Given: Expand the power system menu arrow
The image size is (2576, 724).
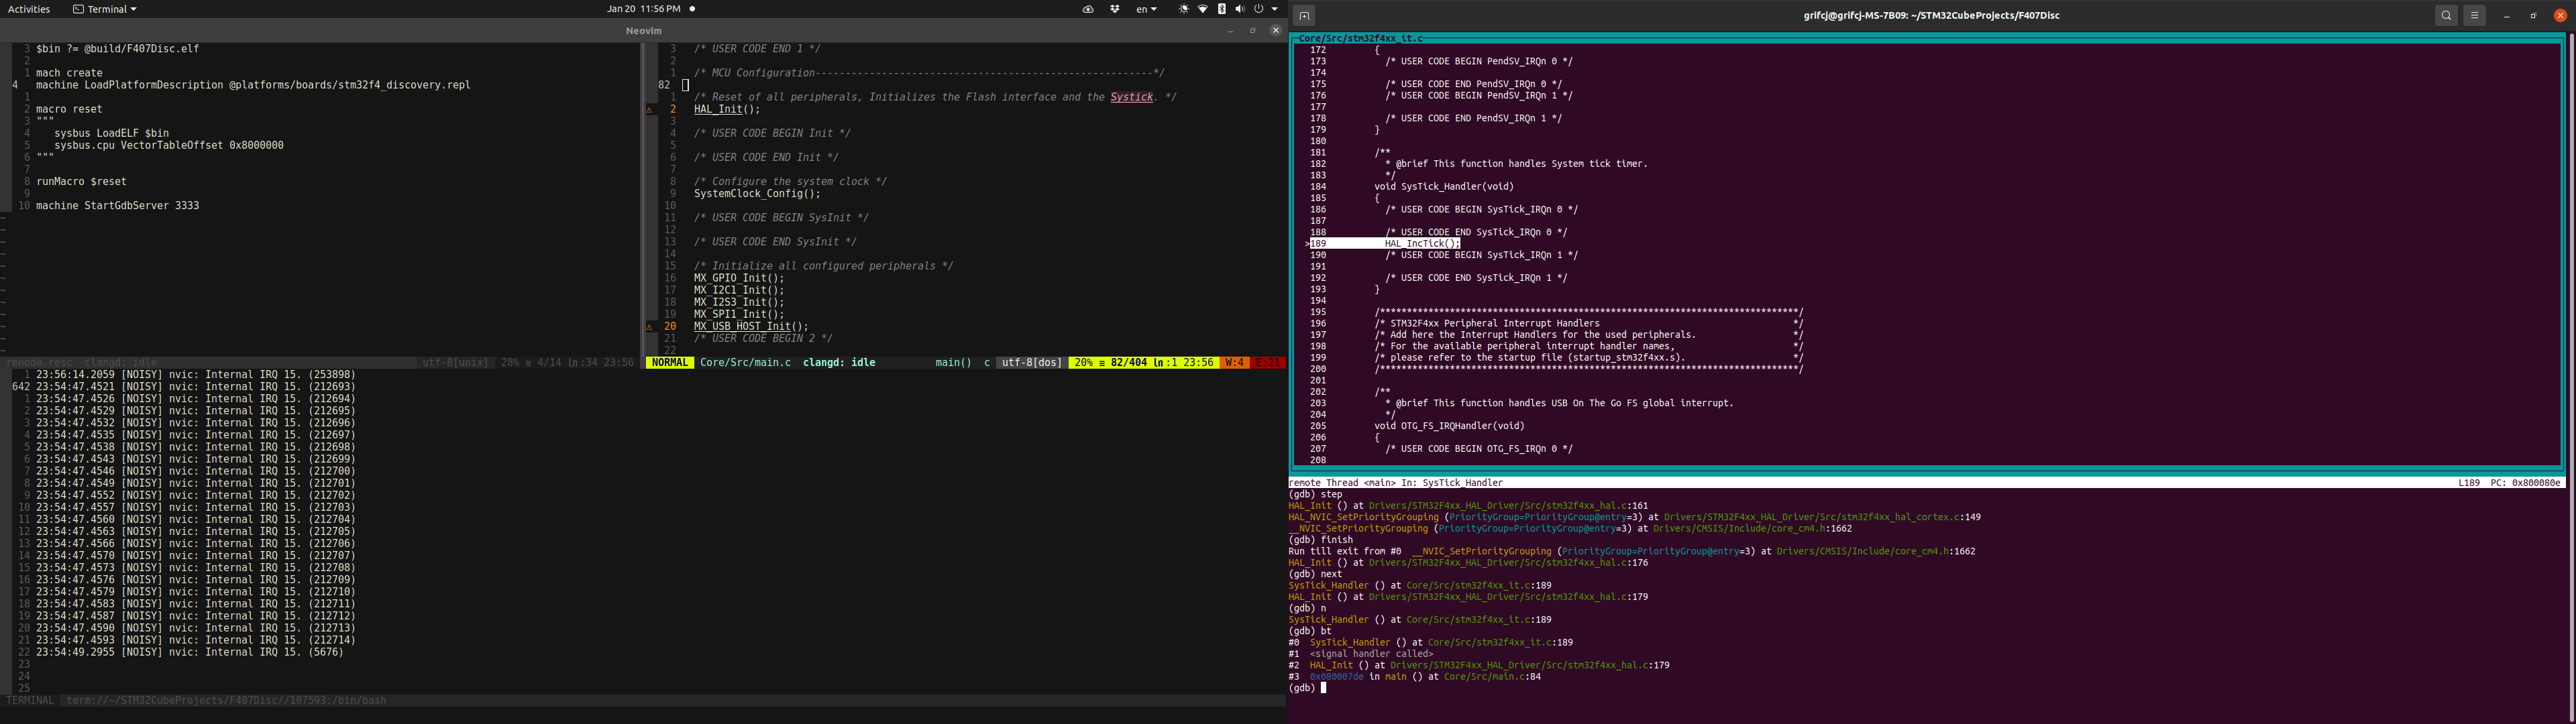Looking at the screenshot, I should point(1275,9).
